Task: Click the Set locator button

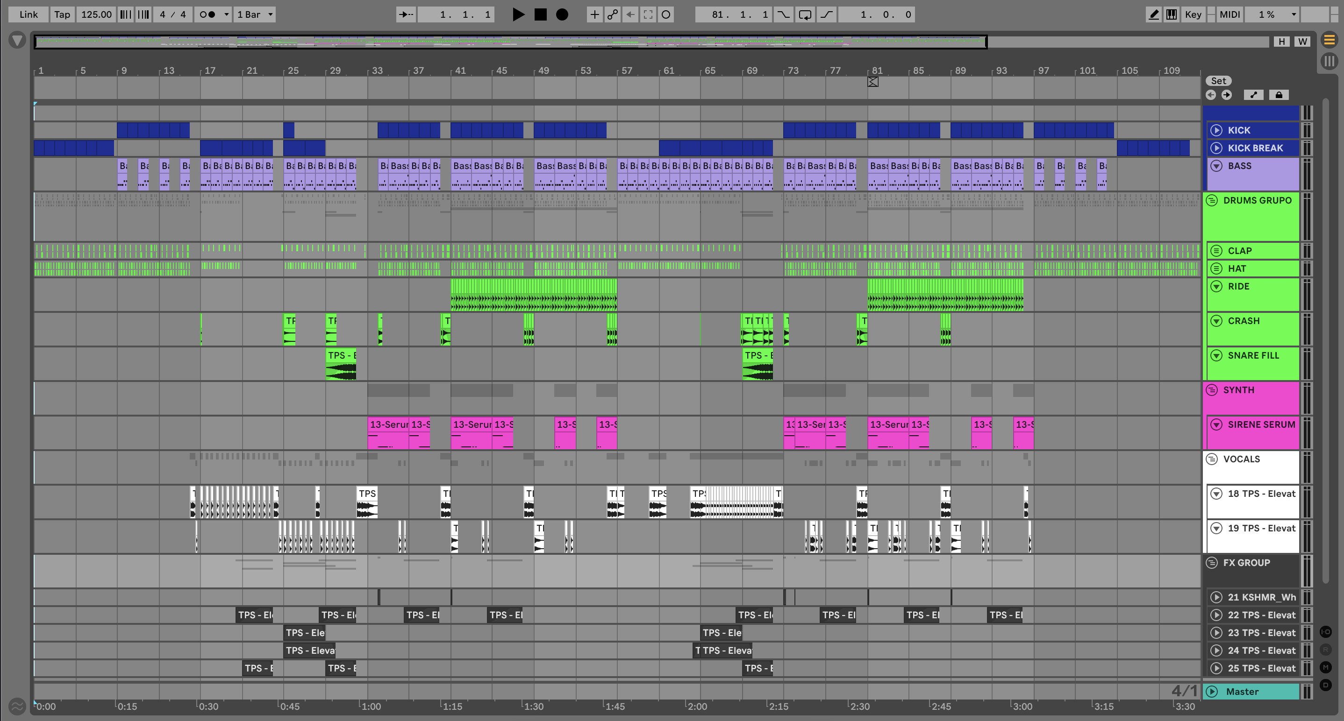Action: tap(1218, 81)
